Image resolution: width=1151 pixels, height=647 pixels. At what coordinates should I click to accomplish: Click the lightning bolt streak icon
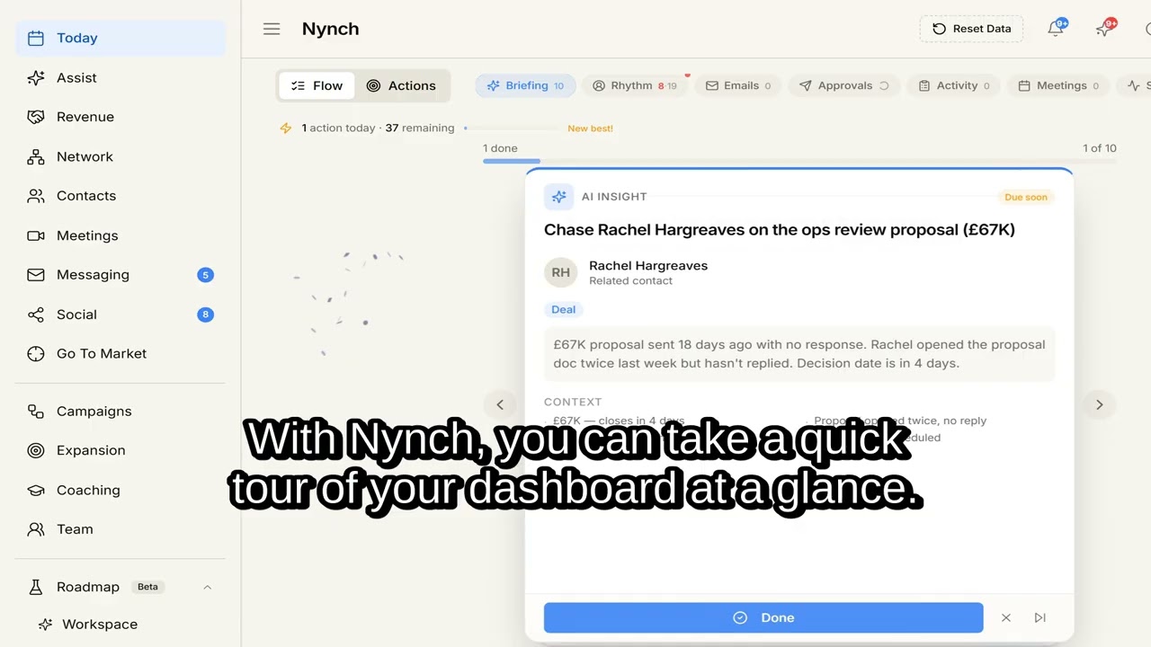pos(286,128)
